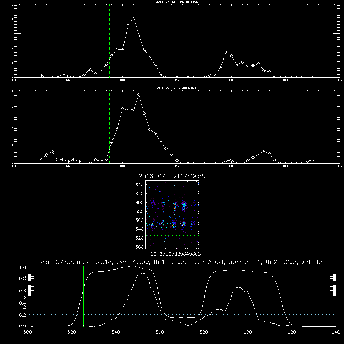Click the 3 label on the dusk plot y-axis

pyautogui.click(x=12, y=108)
